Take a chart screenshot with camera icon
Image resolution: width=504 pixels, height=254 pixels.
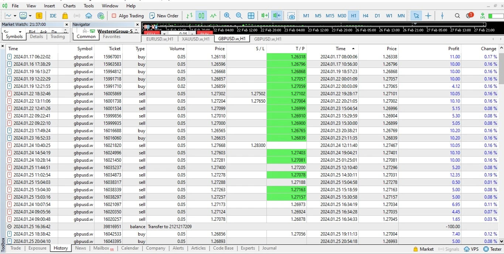click(x=292, y=16)
